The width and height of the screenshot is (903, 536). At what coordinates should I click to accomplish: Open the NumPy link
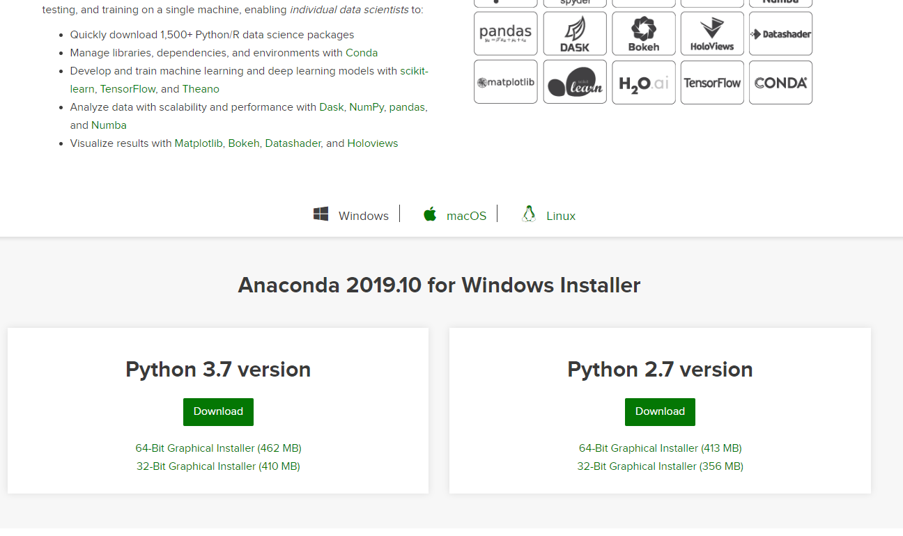click(366, 107)
